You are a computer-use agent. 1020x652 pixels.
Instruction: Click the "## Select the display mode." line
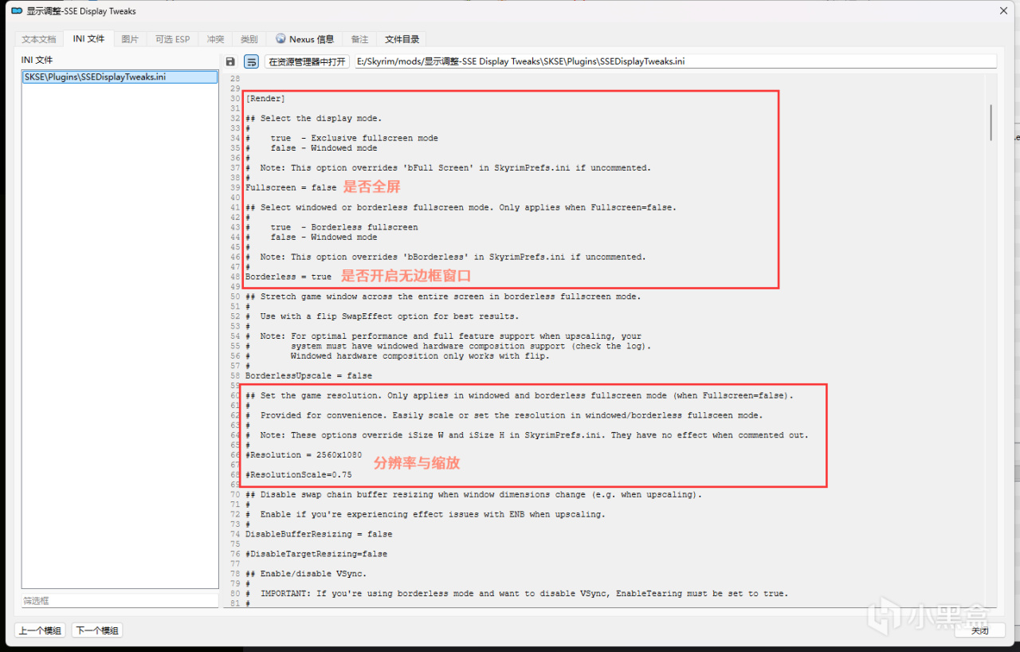(x=313, y=118)
